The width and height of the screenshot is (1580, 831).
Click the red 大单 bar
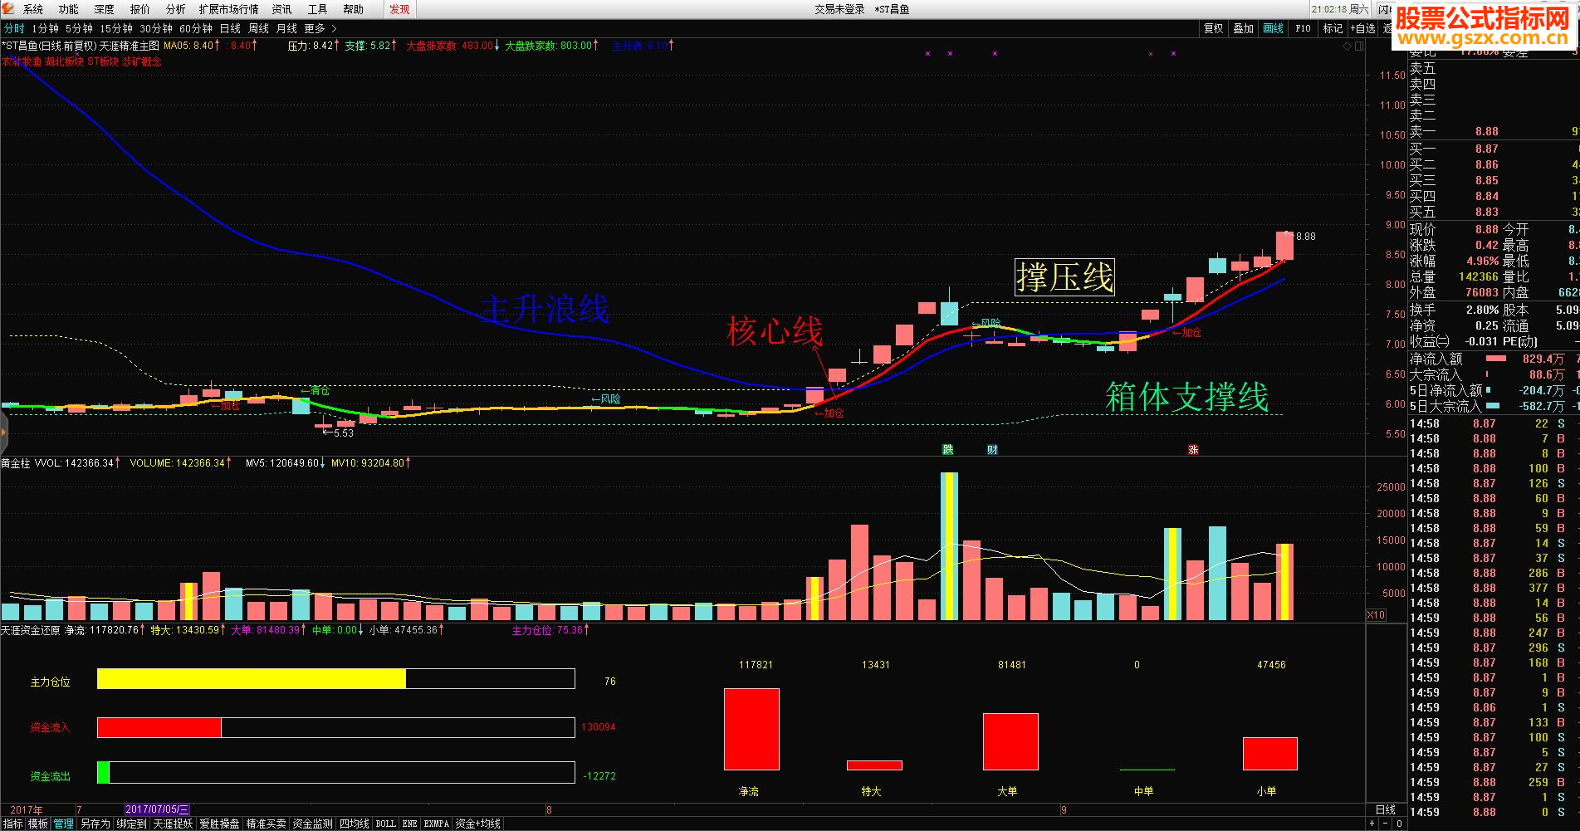[x=1010, y=741]
